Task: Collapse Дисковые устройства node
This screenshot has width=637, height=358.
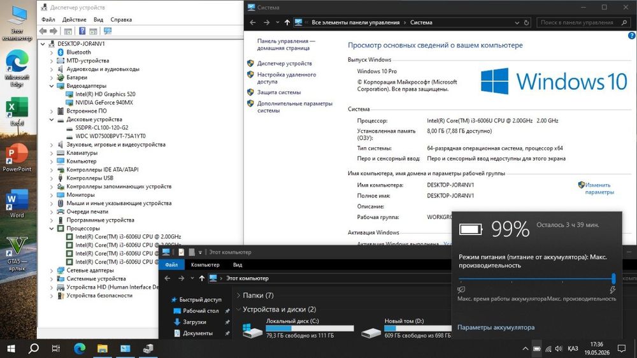Action: 52,120
